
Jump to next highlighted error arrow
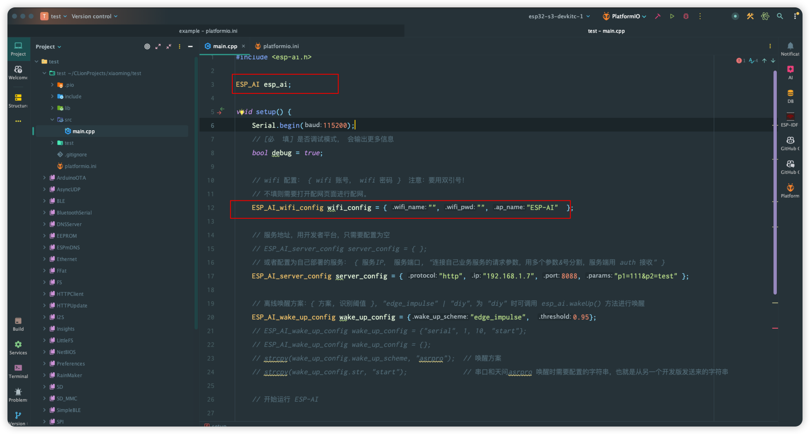coord(773,61)
